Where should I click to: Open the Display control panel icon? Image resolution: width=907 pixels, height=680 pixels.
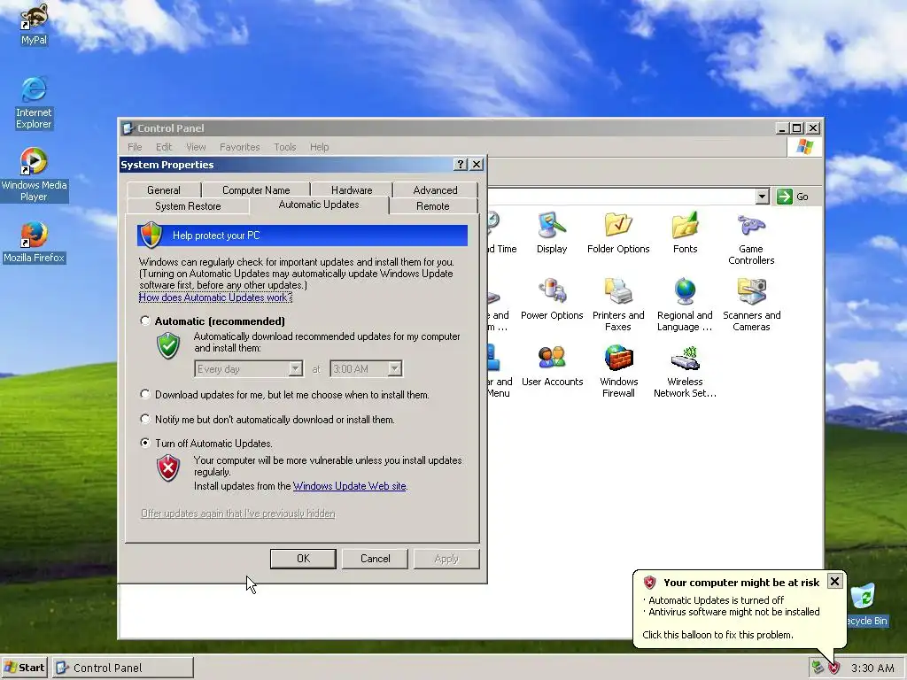tap(551, 233)
